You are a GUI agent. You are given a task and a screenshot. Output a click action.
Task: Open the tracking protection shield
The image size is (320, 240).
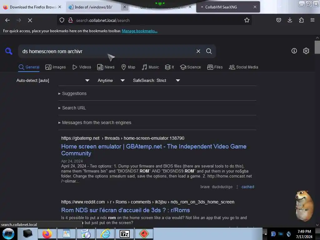[62, 20]
